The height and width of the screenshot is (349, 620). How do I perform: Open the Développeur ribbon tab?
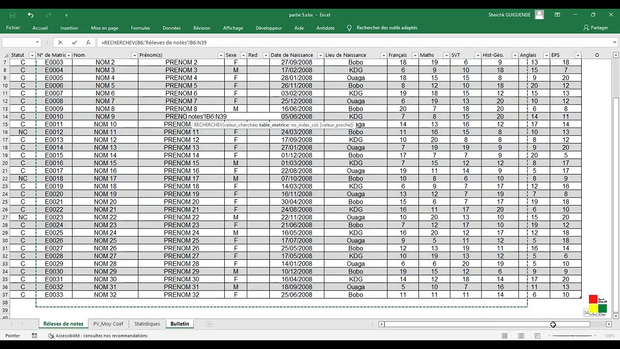[x=269, y=28]
